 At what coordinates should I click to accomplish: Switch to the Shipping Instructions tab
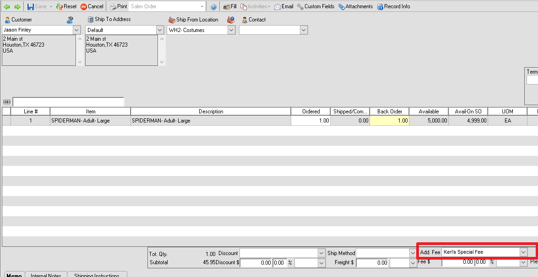click(97, 275)
